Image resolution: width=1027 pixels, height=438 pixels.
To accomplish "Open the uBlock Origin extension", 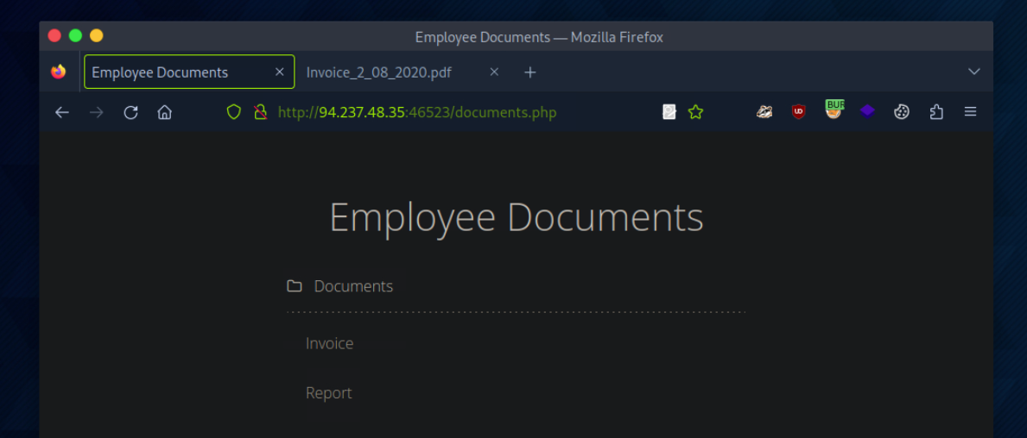I will [798, 112].
